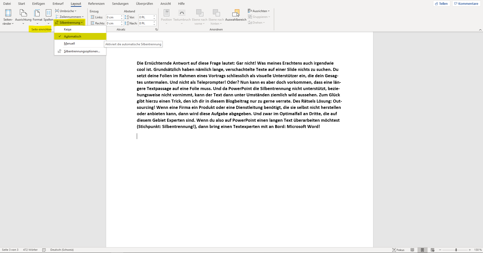Screen dimensions: 483x253
Task: Click the Teilen share button
Action: [x=441, y=4]
